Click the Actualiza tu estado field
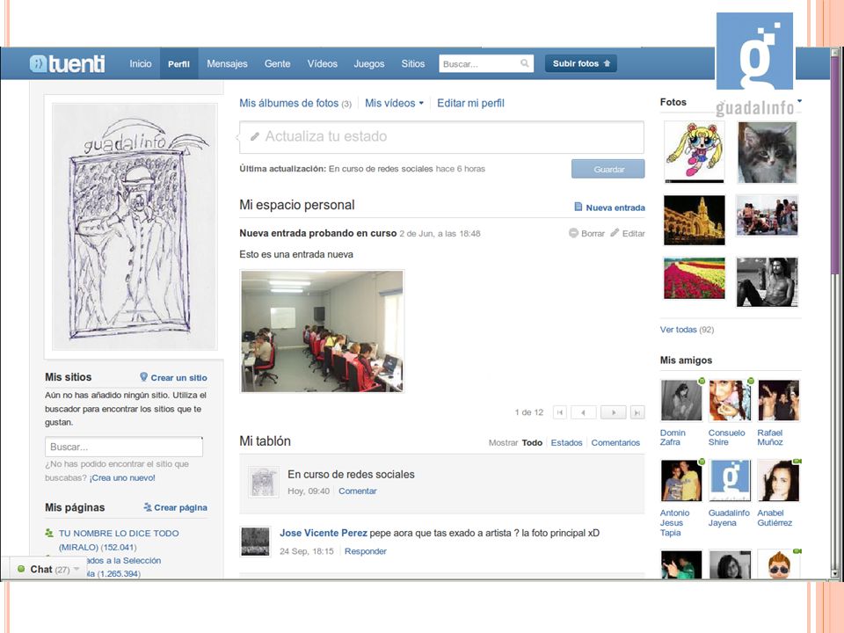This screenshot has height=633, width=844. coord(441,137)
